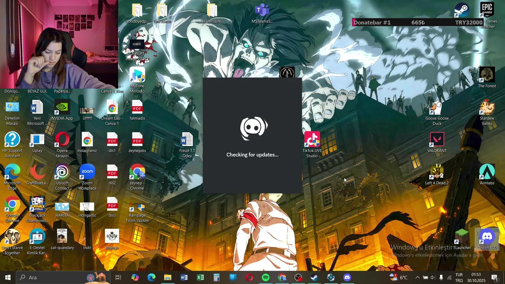Open the NVIDIA App shortcut

point(62,110)
